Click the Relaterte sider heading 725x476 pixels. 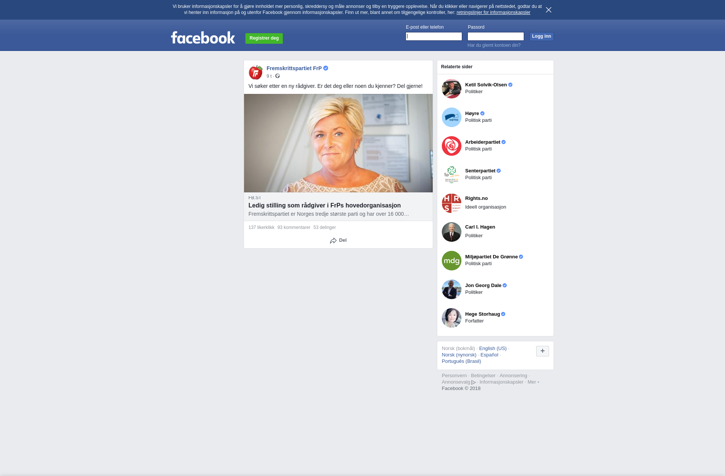click(x=457, y=67)
